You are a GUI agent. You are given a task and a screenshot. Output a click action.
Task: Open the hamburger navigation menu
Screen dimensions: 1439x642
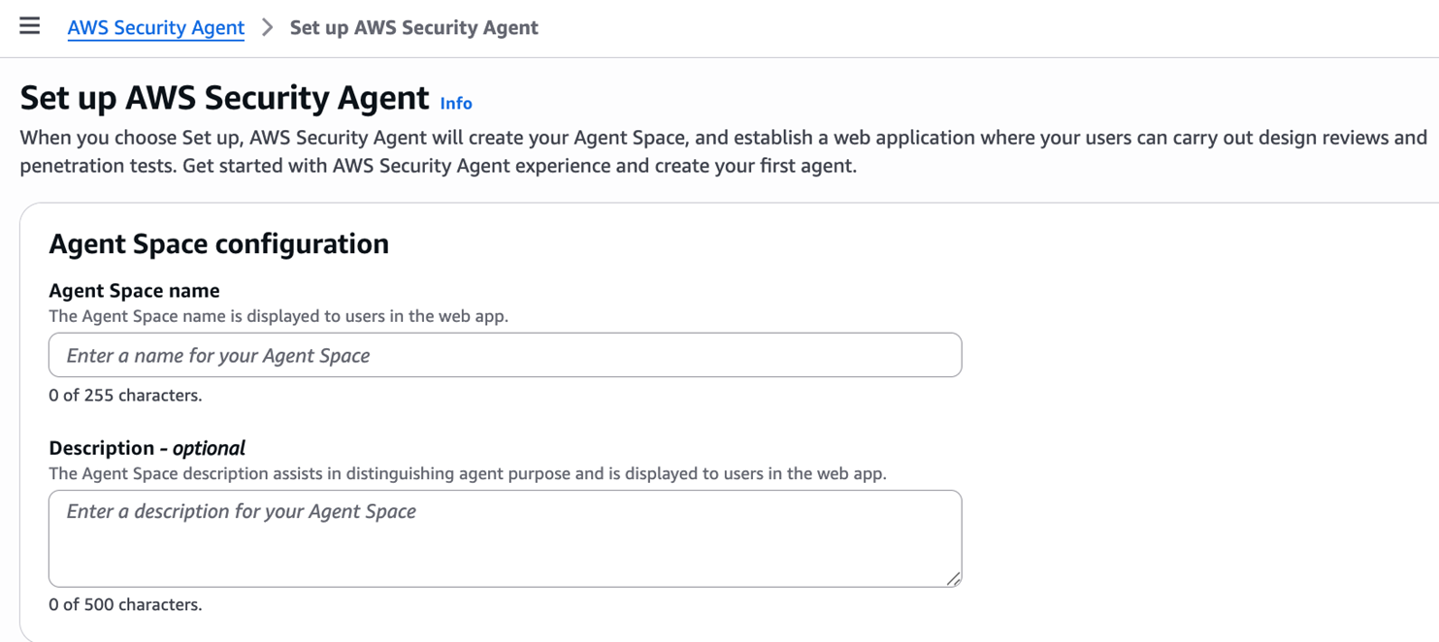(x=30, y=26)
